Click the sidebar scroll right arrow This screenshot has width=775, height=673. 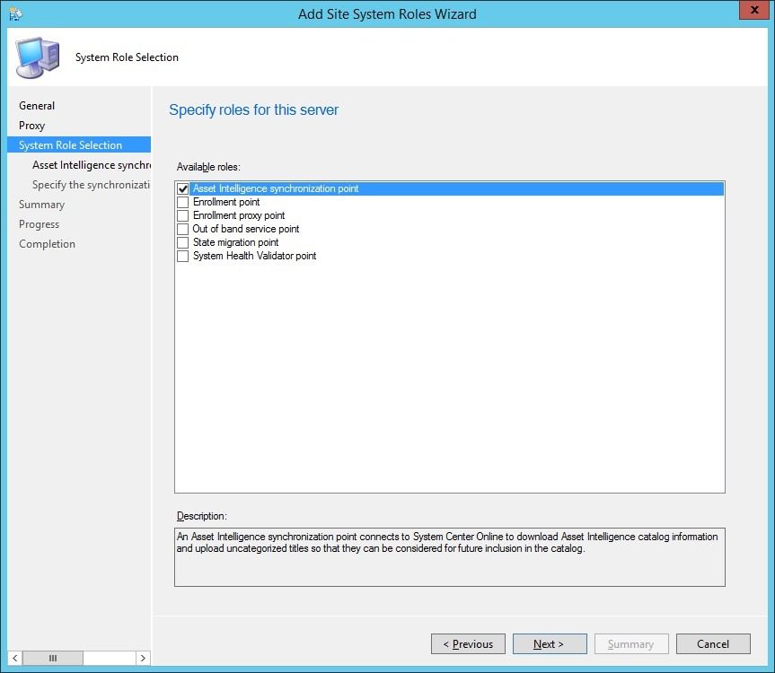click(x=143, y=658)
